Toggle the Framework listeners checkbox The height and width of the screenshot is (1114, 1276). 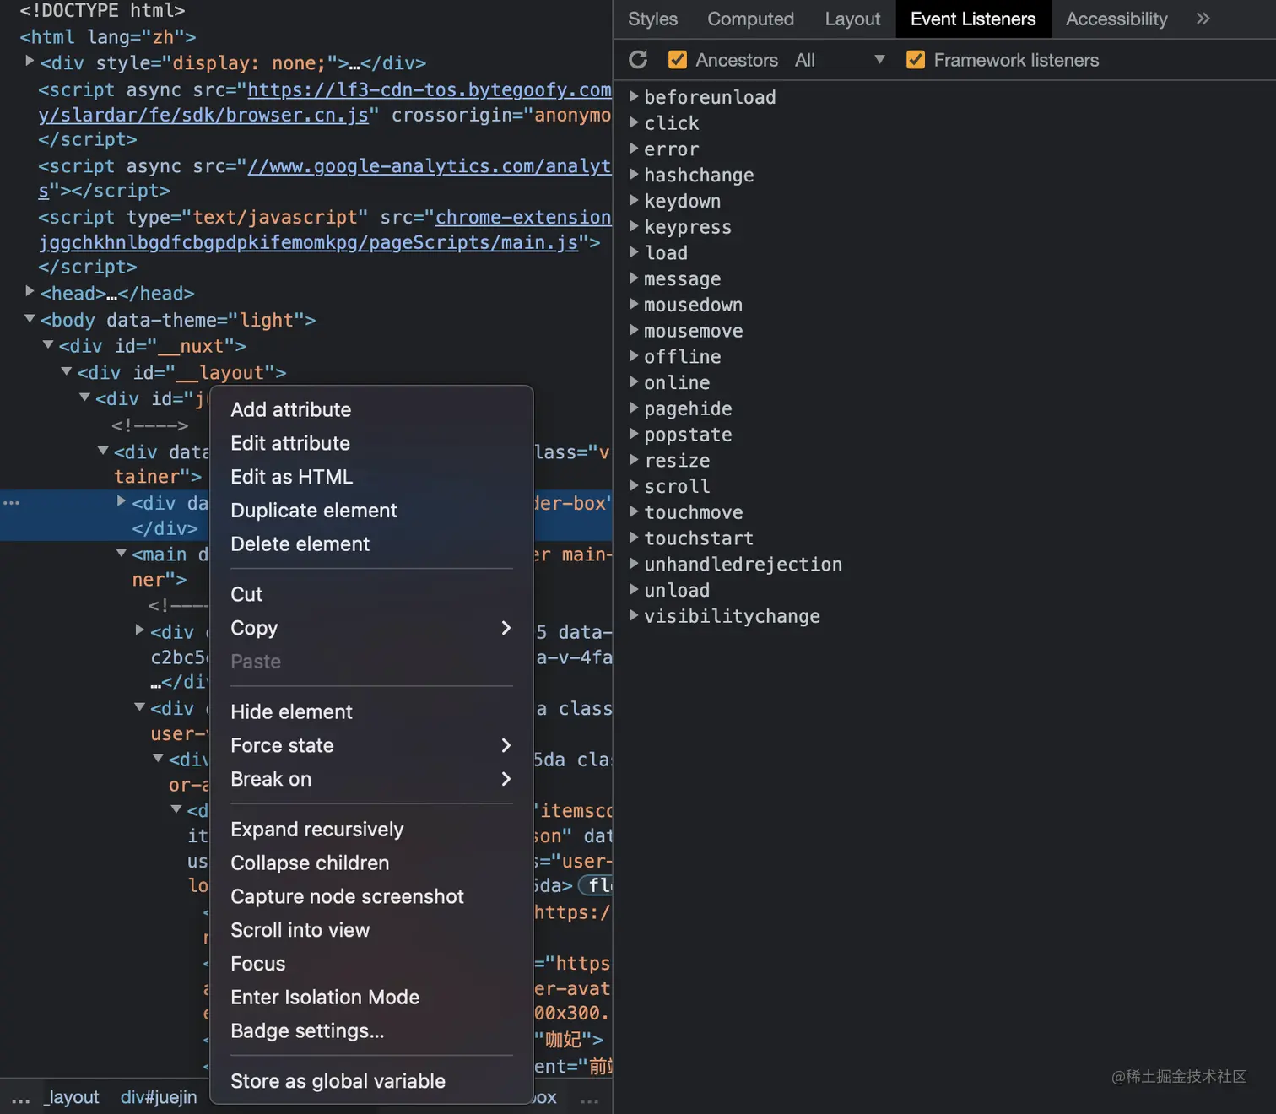point(915,60)
